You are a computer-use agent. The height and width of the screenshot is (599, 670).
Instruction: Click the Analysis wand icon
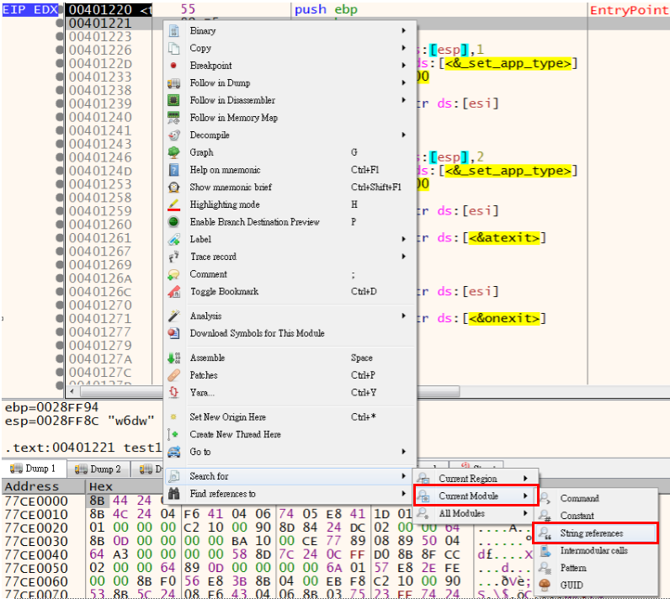173,316
